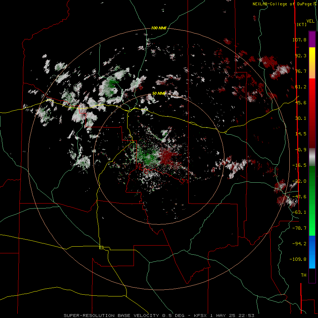Pick the purple segment of velocity scale

tap(312, 40)
